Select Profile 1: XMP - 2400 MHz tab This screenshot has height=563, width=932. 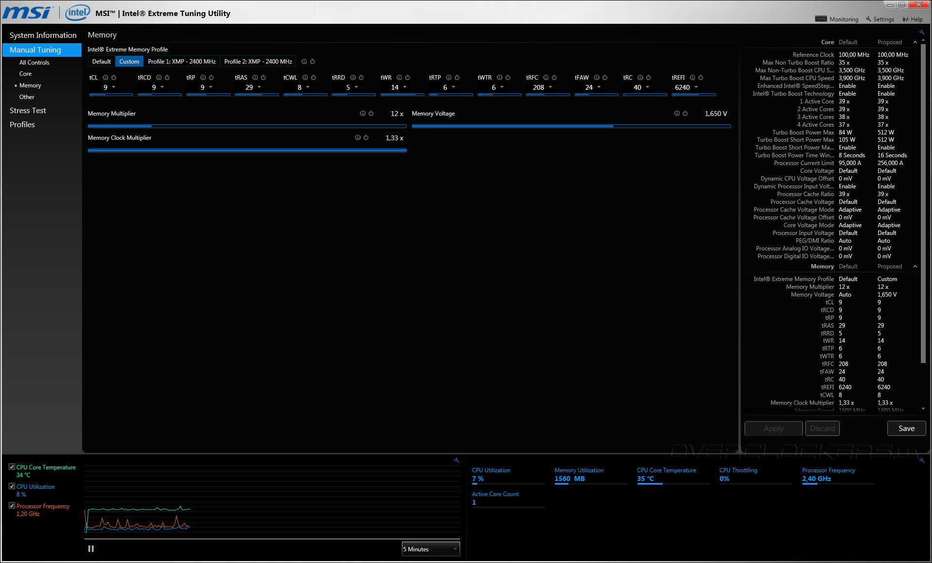[x=182, y=62]
